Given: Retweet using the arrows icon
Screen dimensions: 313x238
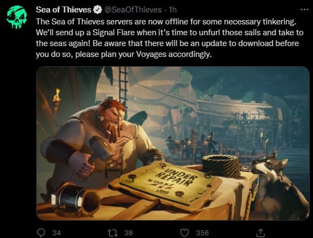Looking at the screenshot, I should point(113,233).
